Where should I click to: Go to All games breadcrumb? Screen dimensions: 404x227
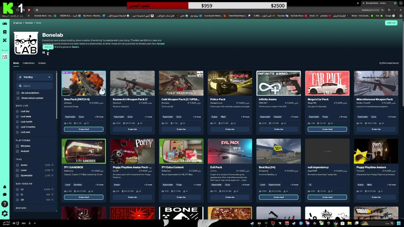coord(18,23)
